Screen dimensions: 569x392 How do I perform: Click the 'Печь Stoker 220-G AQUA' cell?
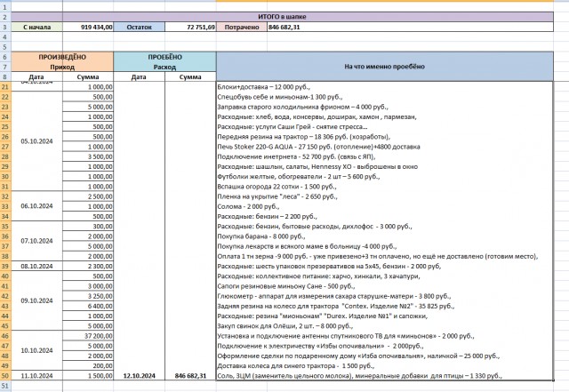click(385, 147)
